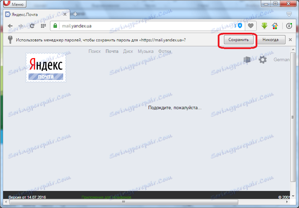Image resolution: width=299 pixels, height=208 pixels.
Task: Open settings gear icon
Action: (263, 59)
